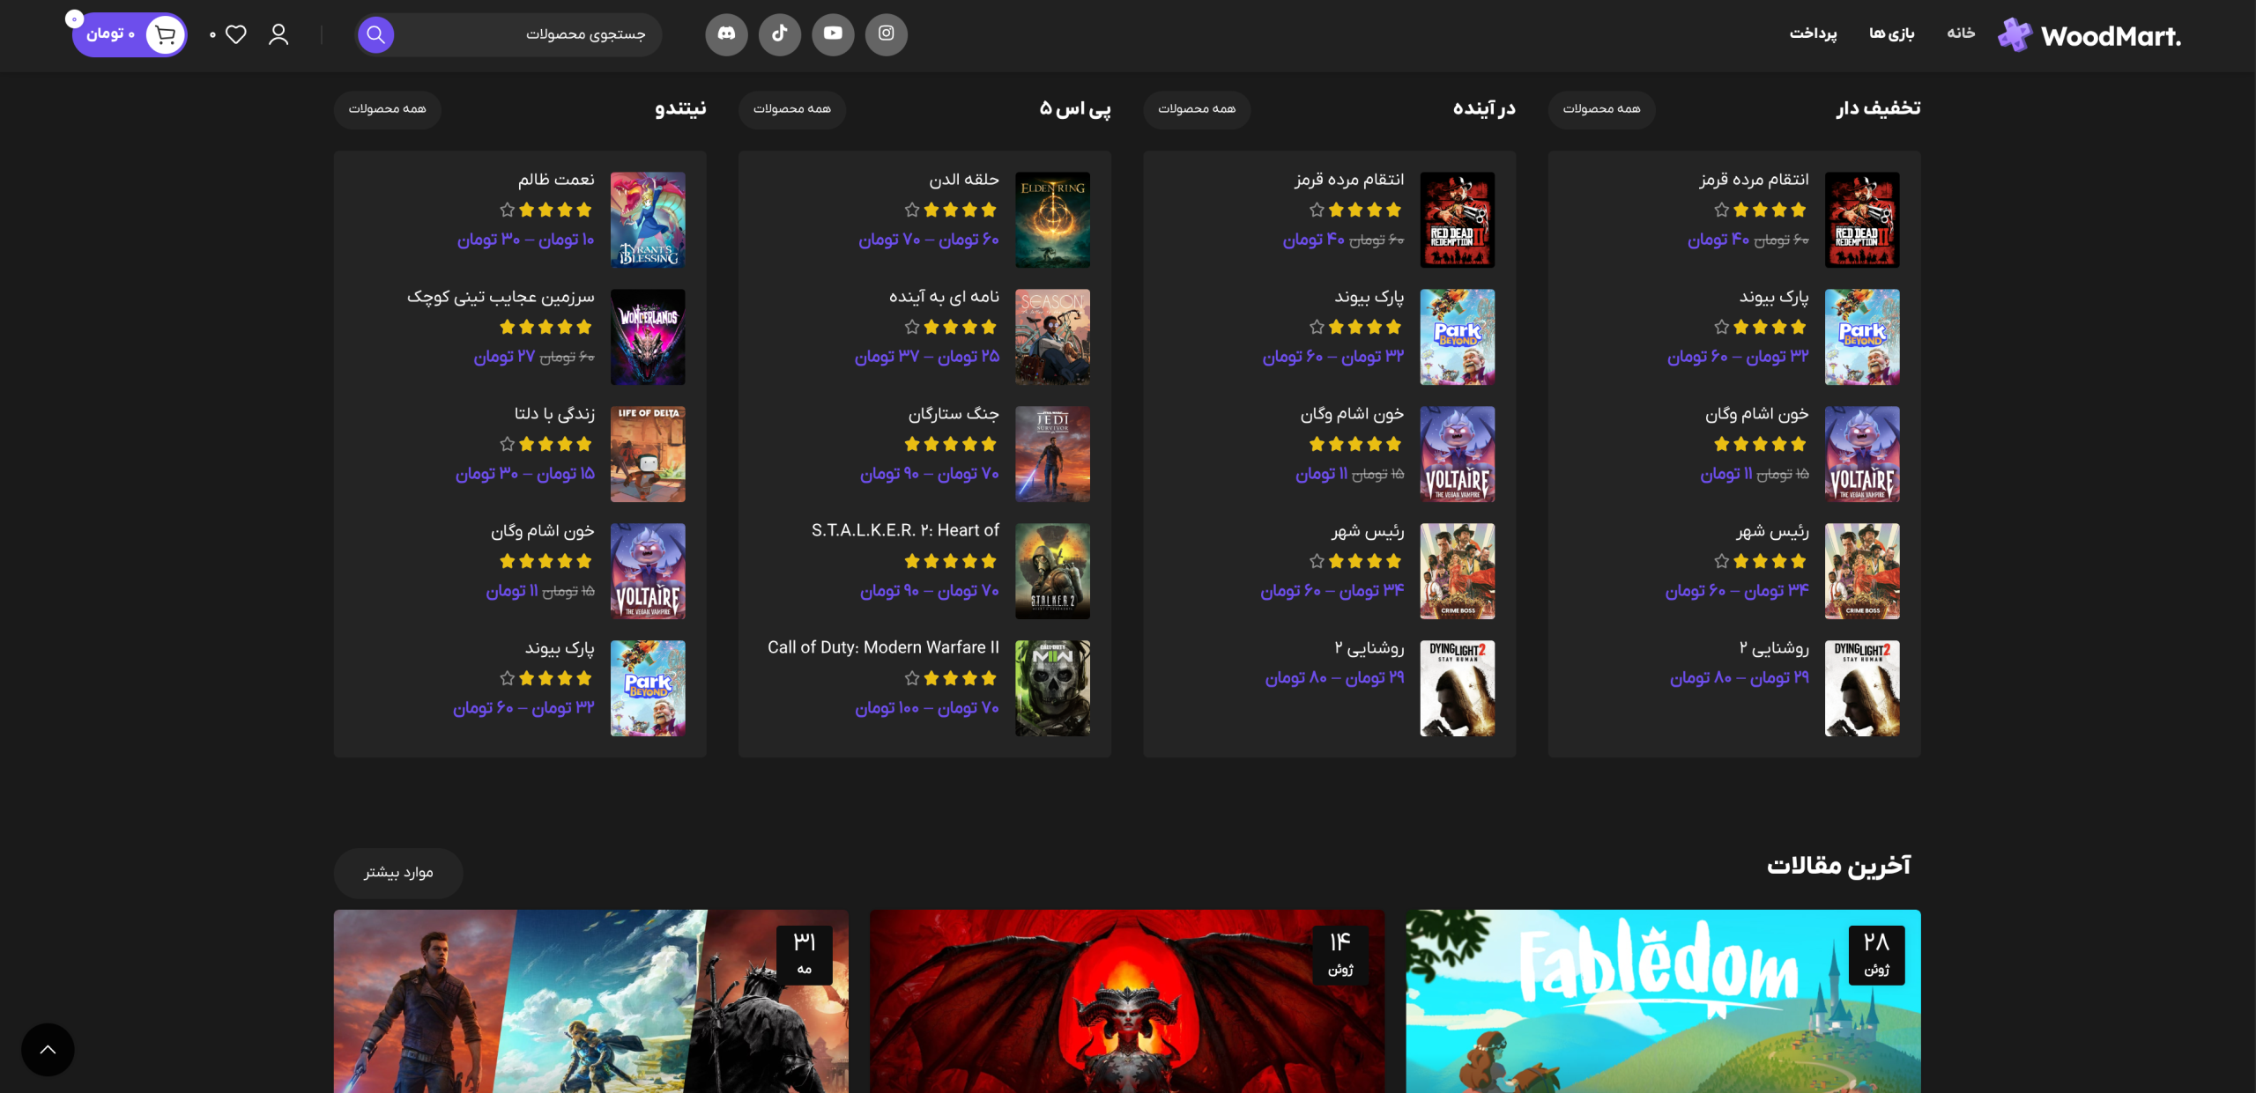The image size is (2256, 1093).
Task: Focus the جستجوی محصولات search field
Action: coord(529,34)
